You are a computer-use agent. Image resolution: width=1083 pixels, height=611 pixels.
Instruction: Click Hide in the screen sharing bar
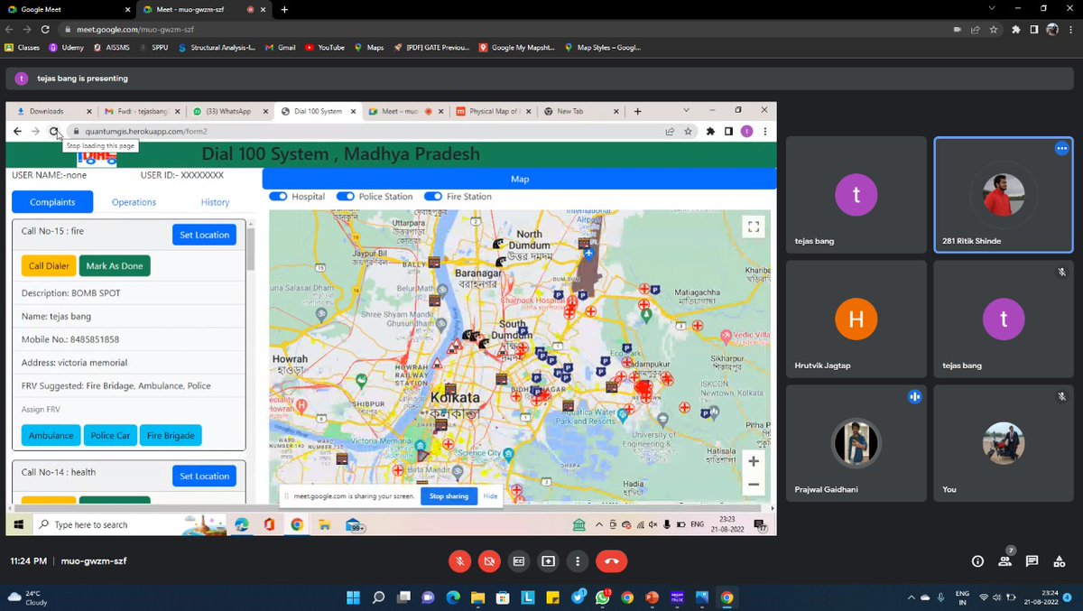pos(490,496)
